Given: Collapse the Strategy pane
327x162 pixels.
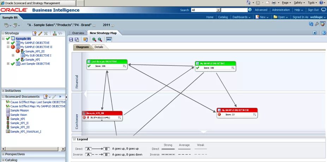Looking at the screenshot, I should [x=3, y=33].
